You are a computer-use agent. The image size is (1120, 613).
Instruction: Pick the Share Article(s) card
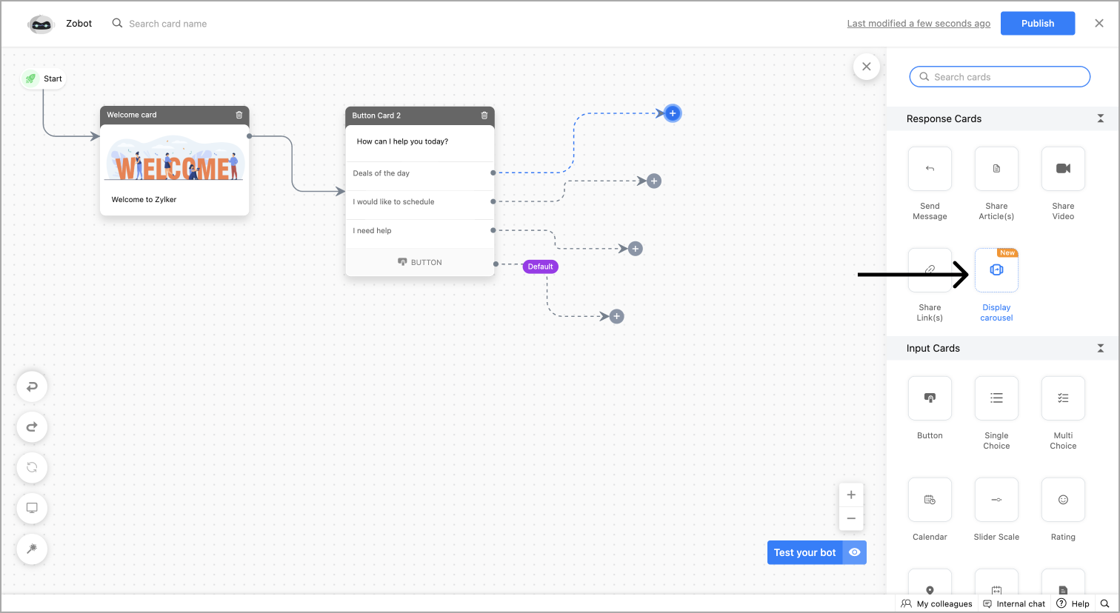pos(996,169)
